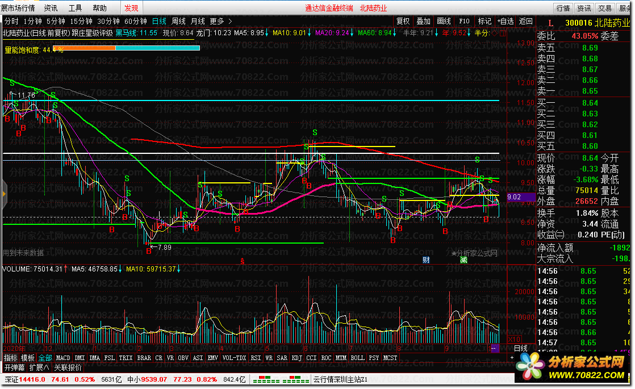The width and height of the screenshot is (635, 389).
Task: Click the red S marker below chart
Action: 242,261
